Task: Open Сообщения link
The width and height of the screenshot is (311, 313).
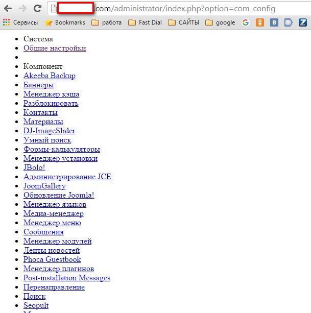Action: coord(43,232)
